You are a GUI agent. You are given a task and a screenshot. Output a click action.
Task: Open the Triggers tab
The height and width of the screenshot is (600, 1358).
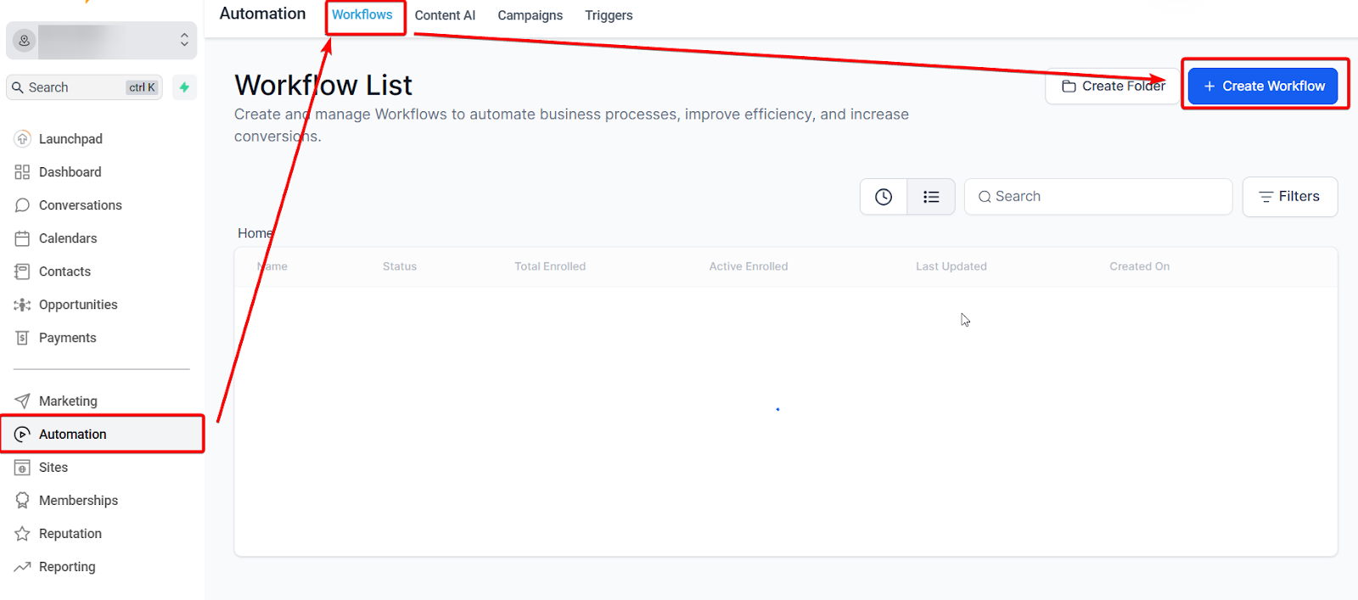(609, 15)
